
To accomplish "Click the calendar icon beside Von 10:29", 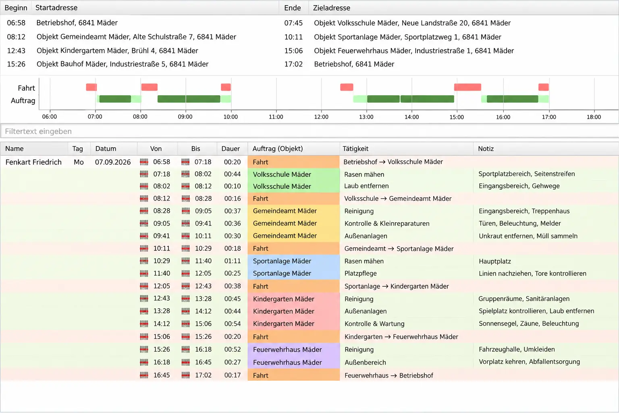I will click(144, 261).
